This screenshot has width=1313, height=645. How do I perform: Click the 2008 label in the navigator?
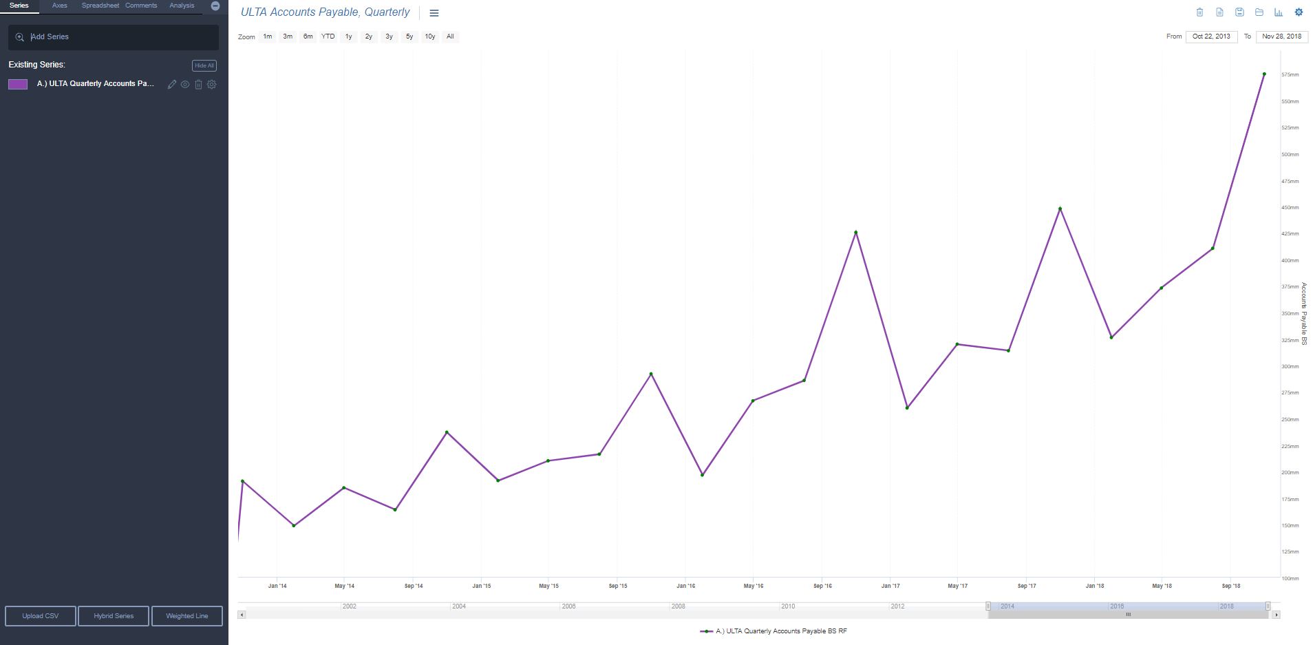click(679, 606)
